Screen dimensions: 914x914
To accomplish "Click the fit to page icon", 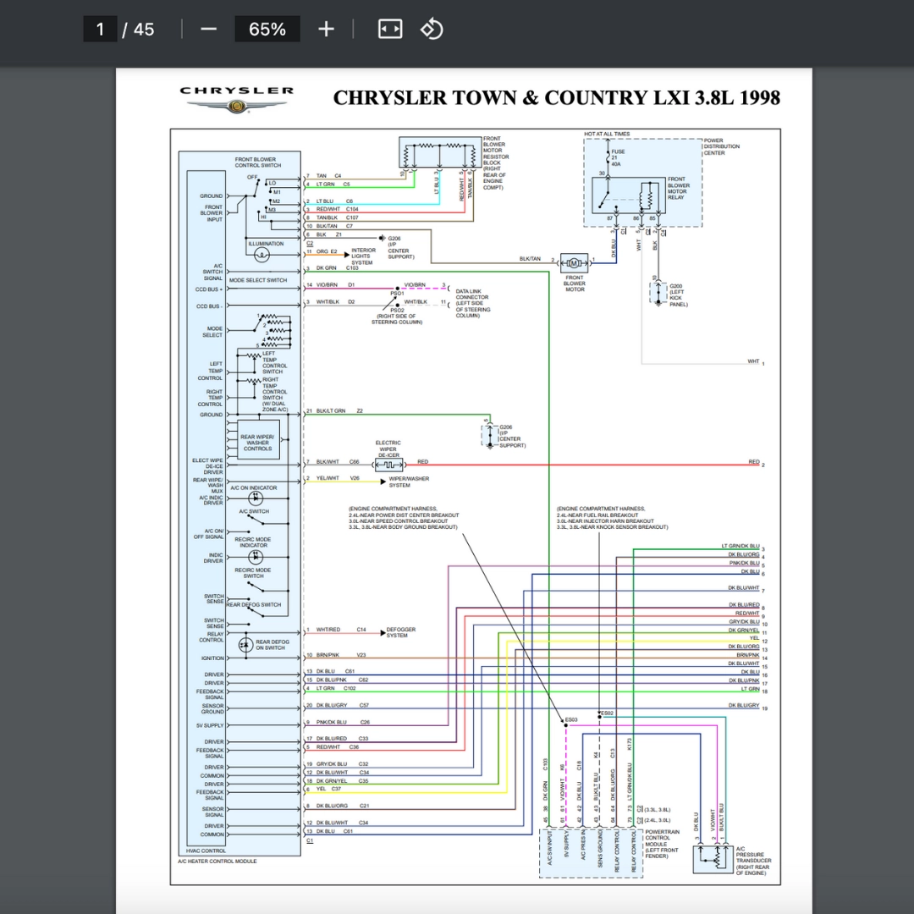I will (x=390, y=29).
